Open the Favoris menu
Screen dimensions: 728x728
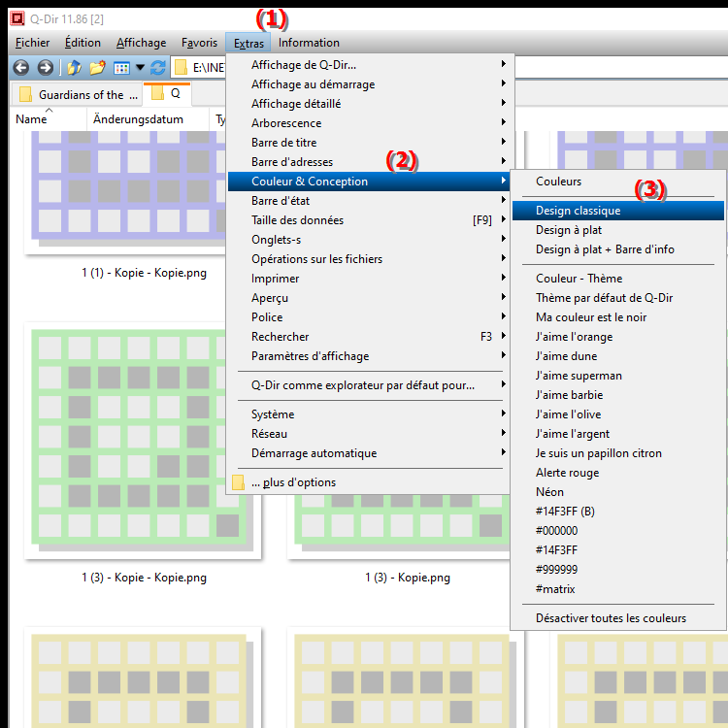click(199, 43)
